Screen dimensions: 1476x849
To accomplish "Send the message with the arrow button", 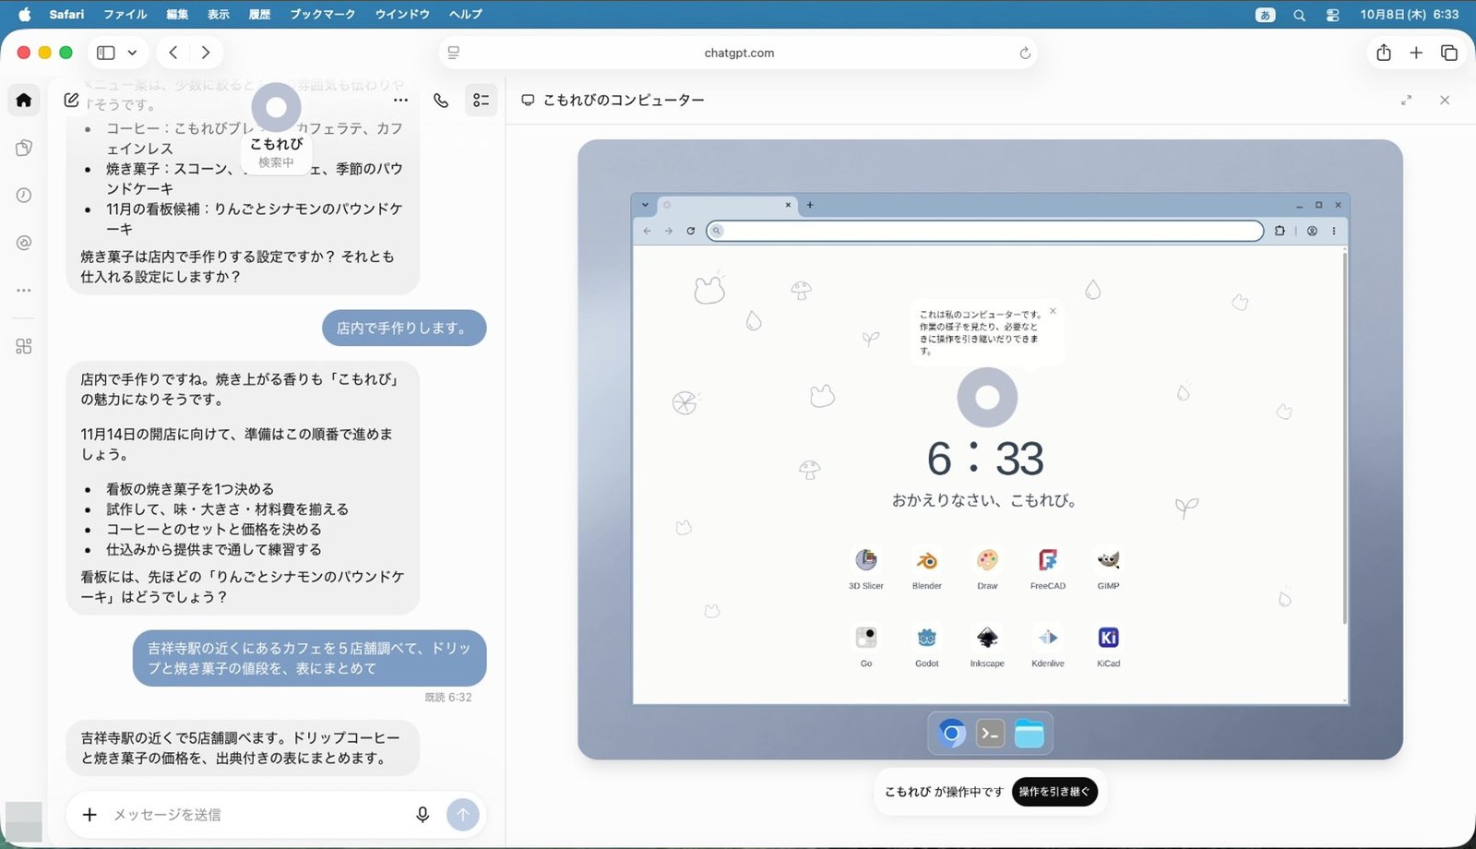I will pos(463,814).
